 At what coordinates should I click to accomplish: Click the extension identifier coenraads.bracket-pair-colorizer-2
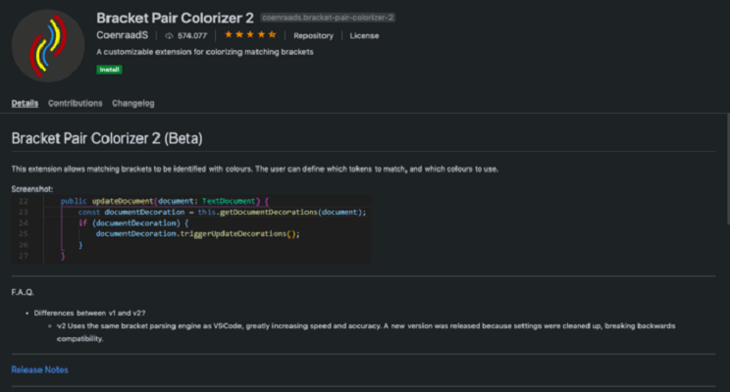point(328,18)
